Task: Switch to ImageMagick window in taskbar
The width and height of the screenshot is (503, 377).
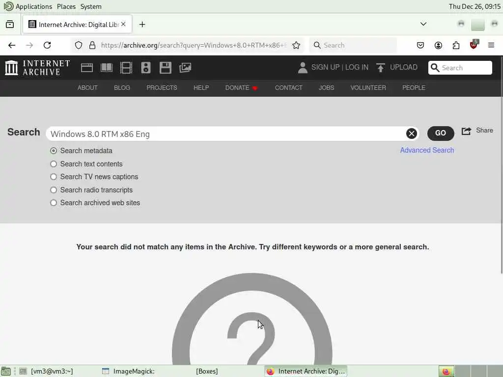Action: [128, 371]
